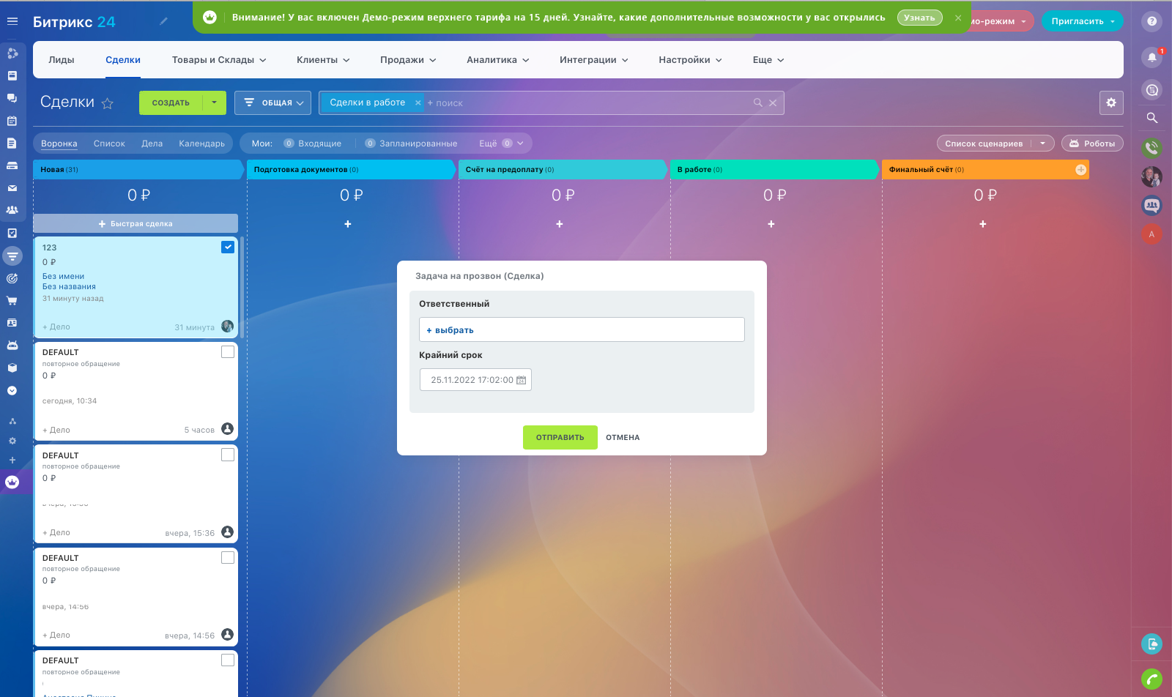Screen dimensions: 1172x697
Task: Open the chat bubbles icon in left sidebar
Action: tap(12, 97)
